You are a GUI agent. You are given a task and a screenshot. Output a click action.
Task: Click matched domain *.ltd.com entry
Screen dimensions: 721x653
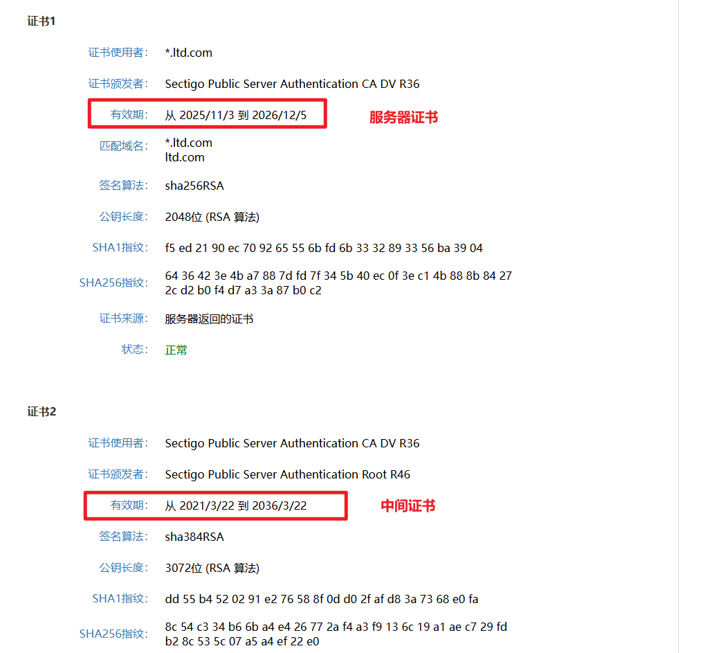pos(188,143)
